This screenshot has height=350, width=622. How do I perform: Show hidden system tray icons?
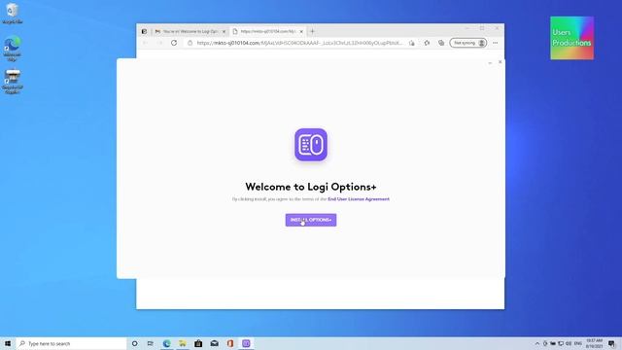[x=537, y=343]
